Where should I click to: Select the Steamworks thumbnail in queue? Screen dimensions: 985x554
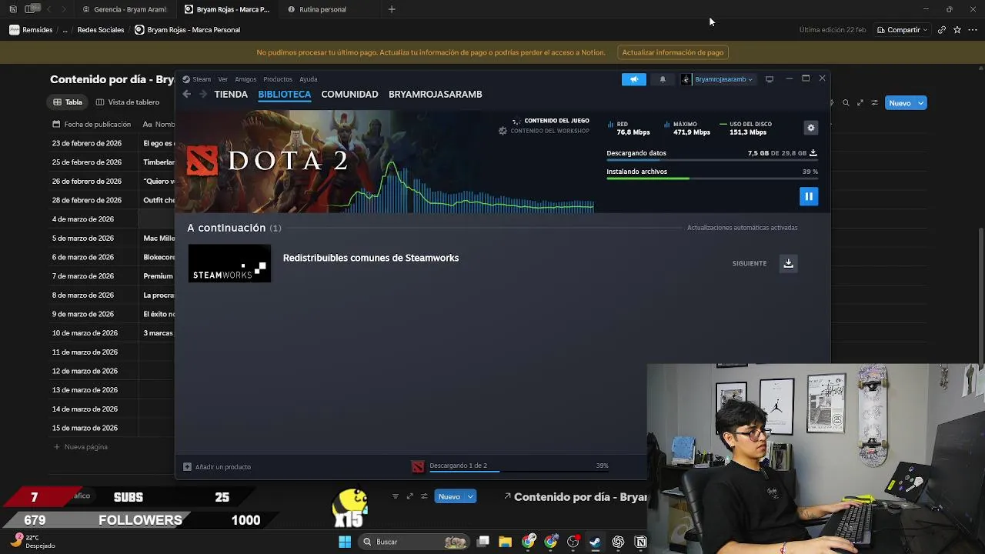click(x=229, y=263)
